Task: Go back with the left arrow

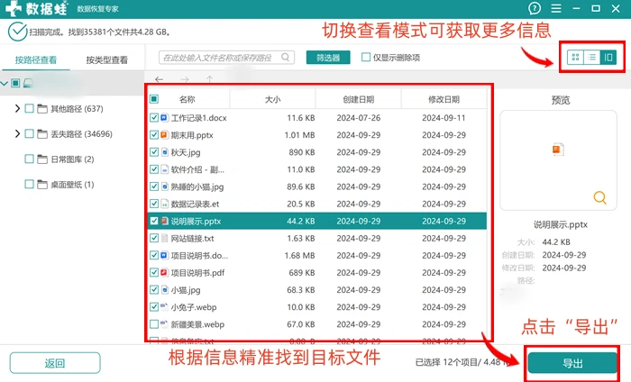Action: (159, 79)
